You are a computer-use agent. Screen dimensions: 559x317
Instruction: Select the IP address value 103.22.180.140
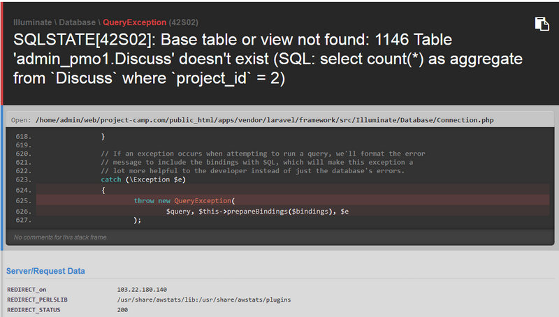click(142, 289)
